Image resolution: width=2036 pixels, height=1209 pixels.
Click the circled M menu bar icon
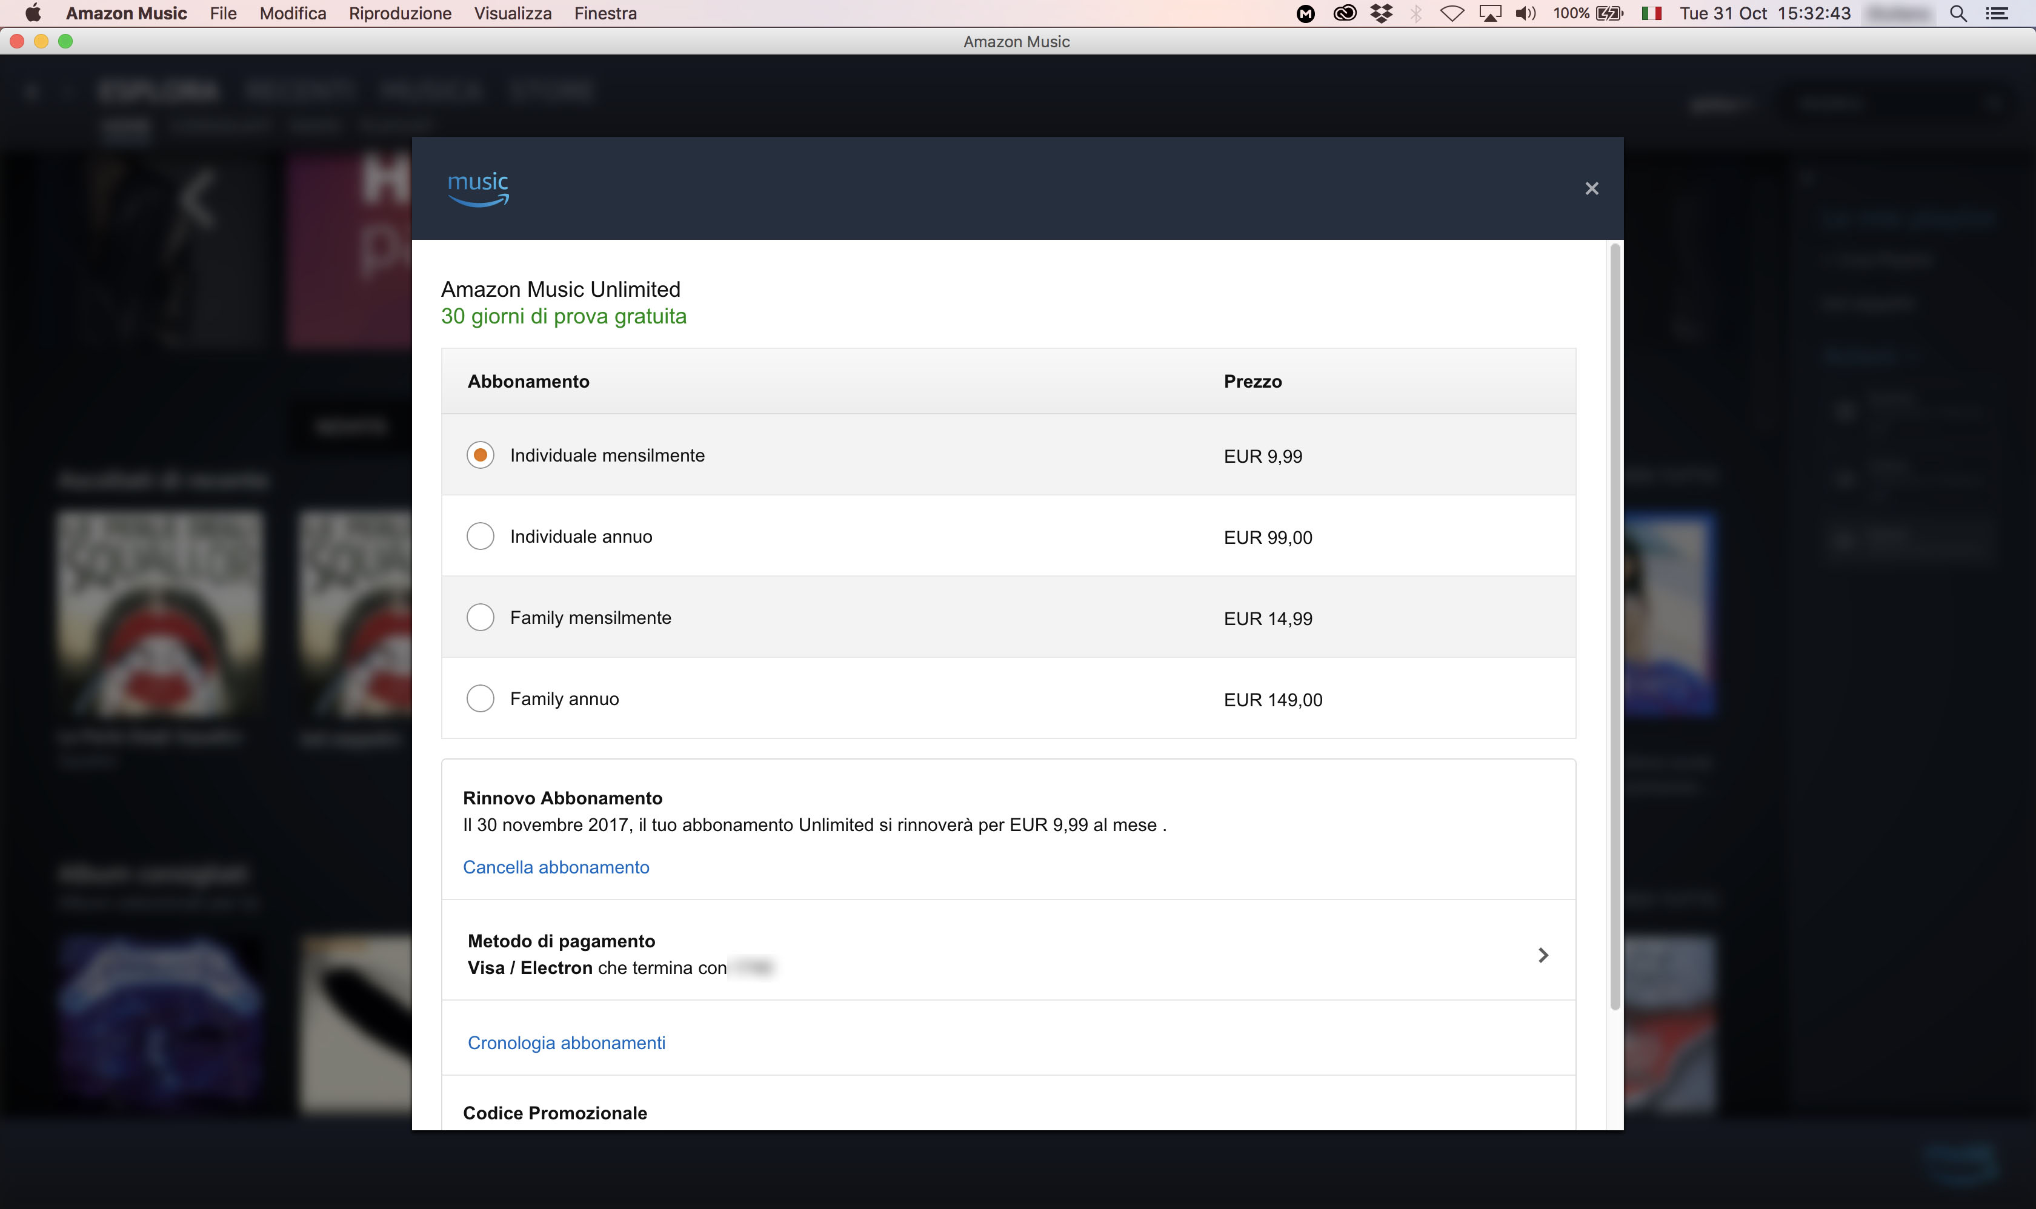point(1305,13)
